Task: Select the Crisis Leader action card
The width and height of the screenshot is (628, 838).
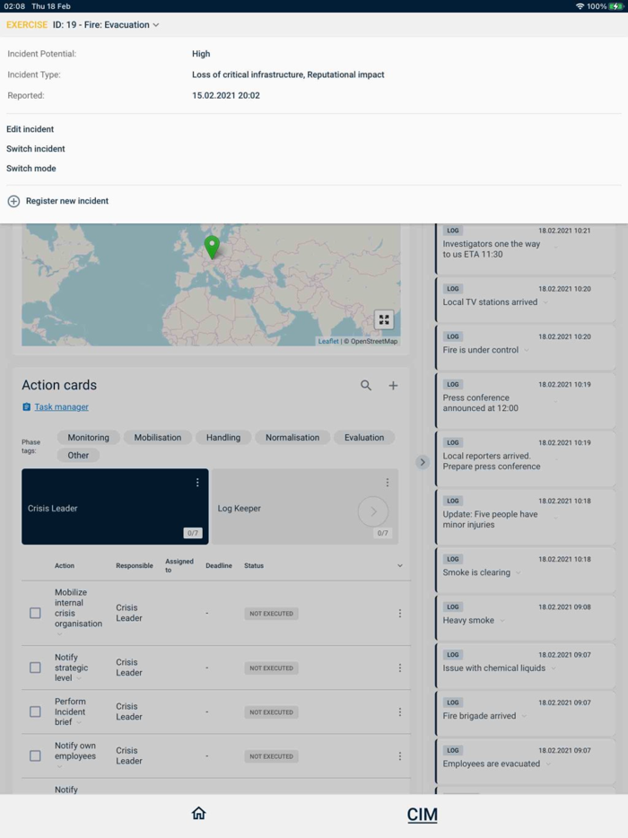Action: click(x=115, y=507)
